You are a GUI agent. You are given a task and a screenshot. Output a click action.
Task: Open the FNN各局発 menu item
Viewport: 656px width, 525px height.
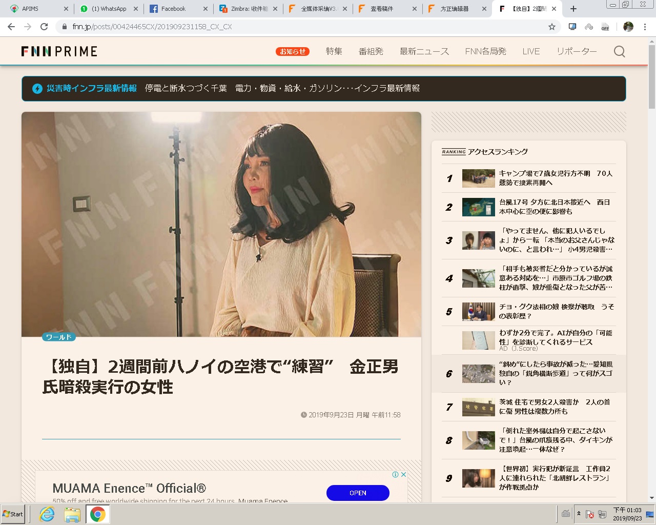486,51
